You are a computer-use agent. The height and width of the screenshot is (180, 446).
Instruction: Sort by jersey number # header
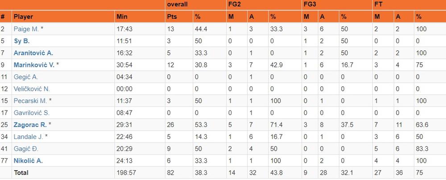coord(3,16)
